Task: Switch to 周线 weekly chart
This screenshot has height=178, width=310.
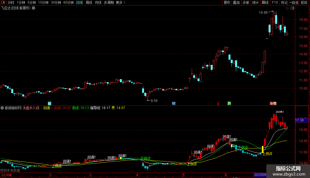Action: [x=89, y=2]
